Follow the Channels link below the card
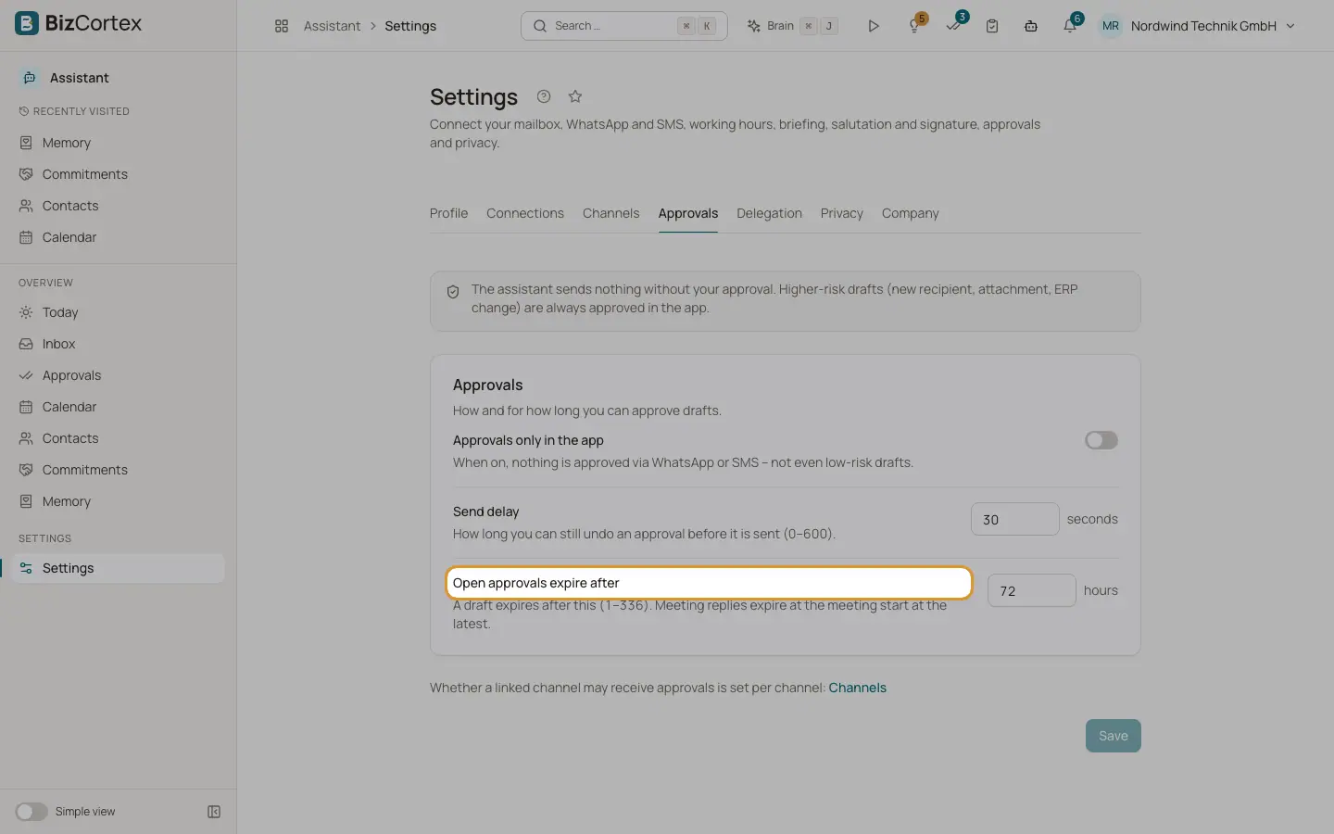 857,688
